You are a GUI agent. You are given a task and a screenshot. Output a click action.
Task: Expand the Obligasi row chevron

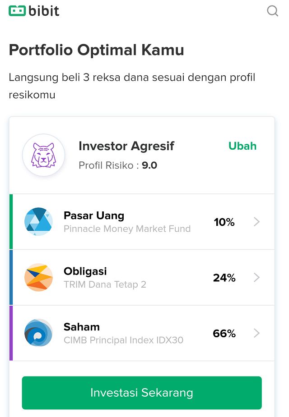[257, 278]
